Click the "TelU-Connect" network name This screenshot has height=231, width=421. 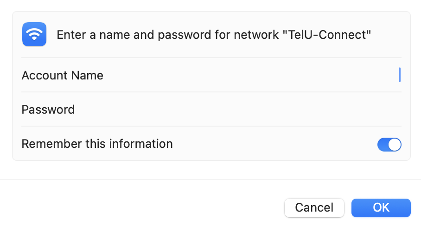pos(327,35)
